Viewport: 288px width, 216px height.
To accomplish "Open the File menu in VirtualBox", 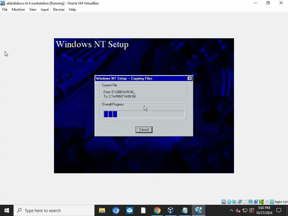I will (5, 10).
